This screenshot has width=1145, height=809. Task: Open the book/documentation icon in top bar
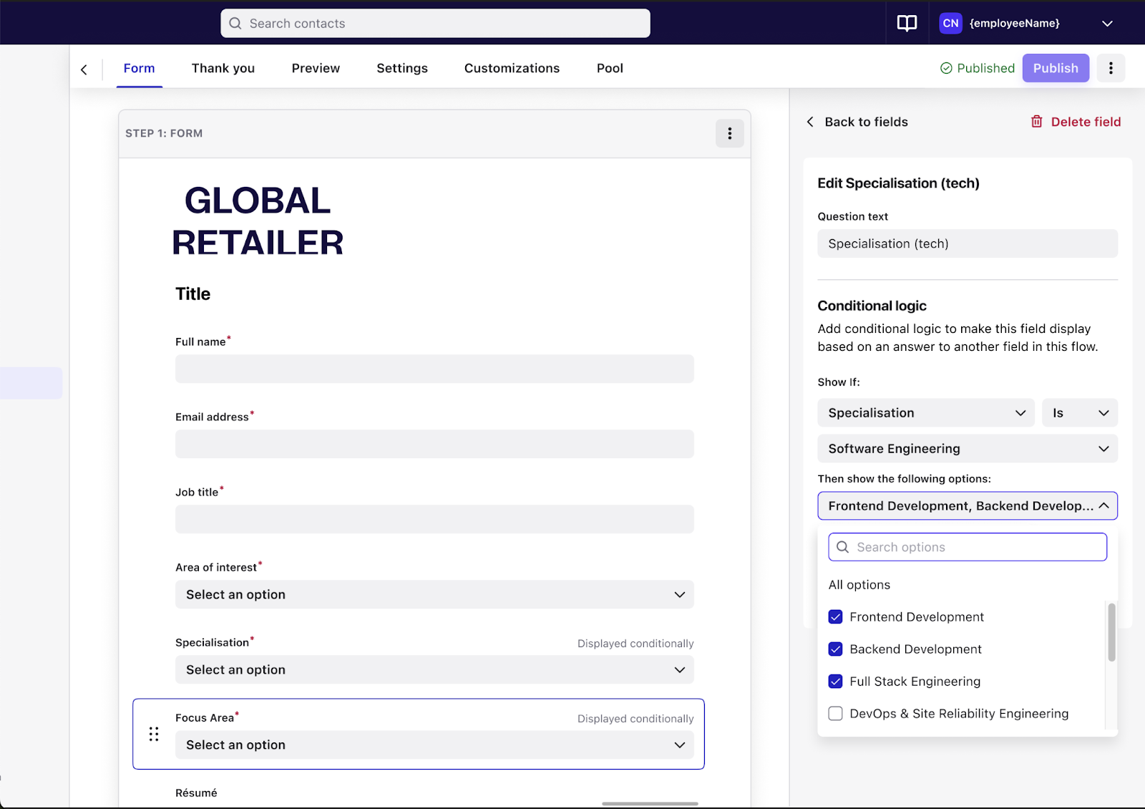(x=907, y=24)
